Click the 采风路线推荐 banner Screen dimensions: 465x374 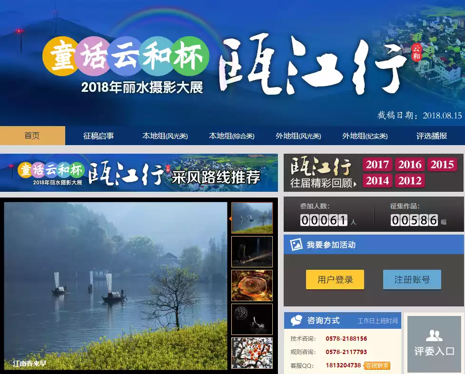(x=139, y=173)
